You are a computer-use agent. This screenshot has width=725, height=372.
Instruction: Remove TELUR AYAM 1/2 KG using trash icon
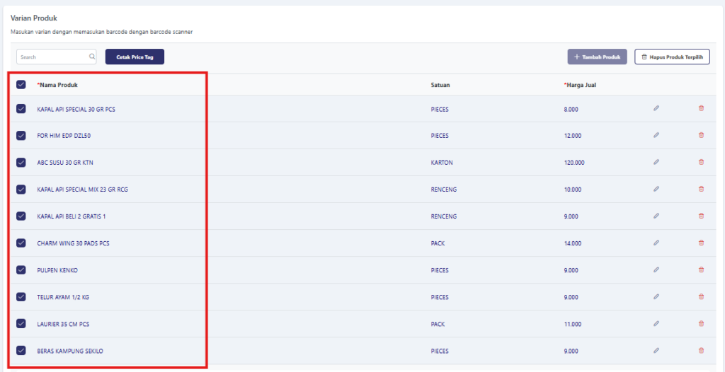[x=701, y=296]
